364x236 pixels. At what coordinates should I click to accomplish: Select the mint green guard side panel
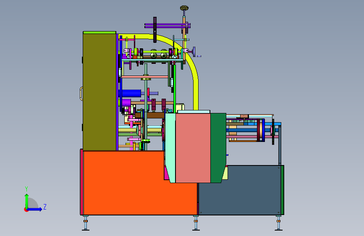click(170, 148)
